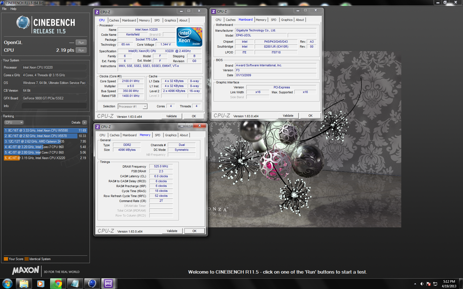Open About tab in Mainboard window
The height and width of the screenshot is (289, 463).
point(300,20)
